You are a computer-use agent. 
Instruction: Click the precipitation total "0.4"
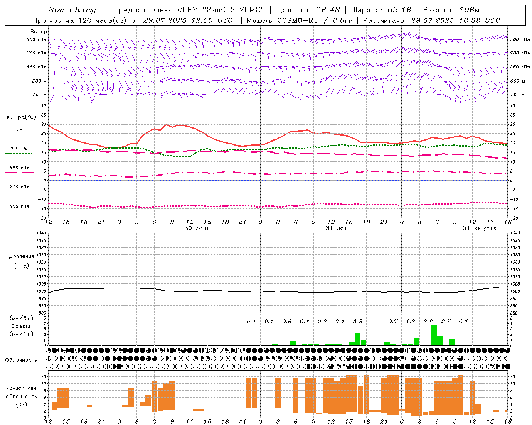(x=340, y=321)
